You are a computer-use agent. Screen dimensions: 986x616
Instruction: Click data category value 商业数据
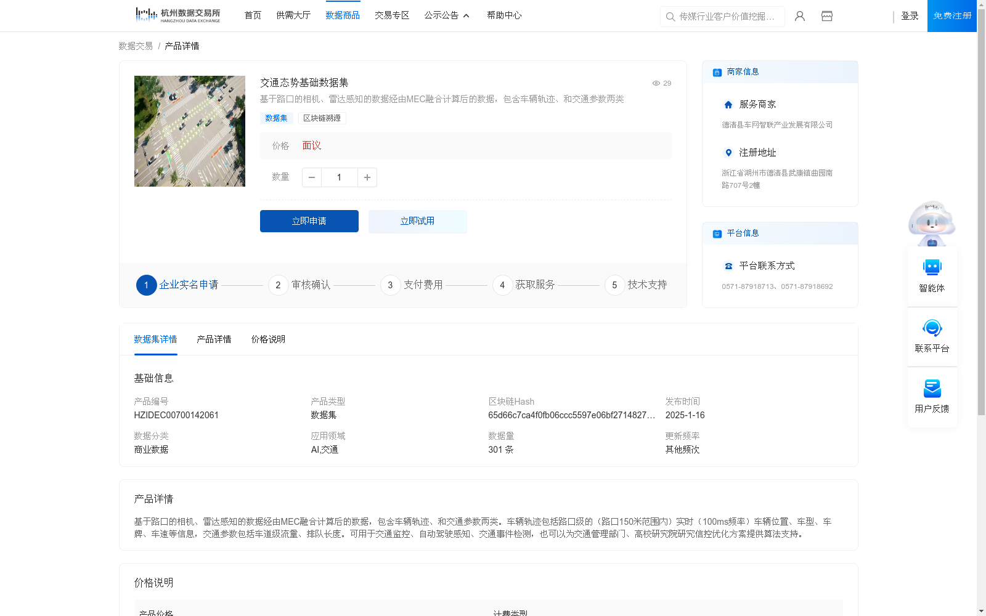[x=151, y=450]
